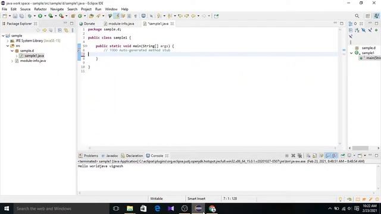Open Package Explorer view menu

pyautogui.click(x=73, y=30)
